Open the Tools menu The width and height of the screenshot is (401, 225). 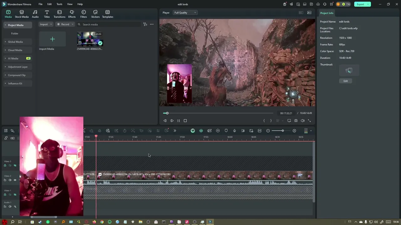59,4
